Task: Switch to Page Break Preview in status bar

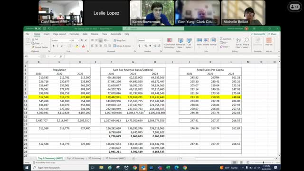Action: pos(248,162)
